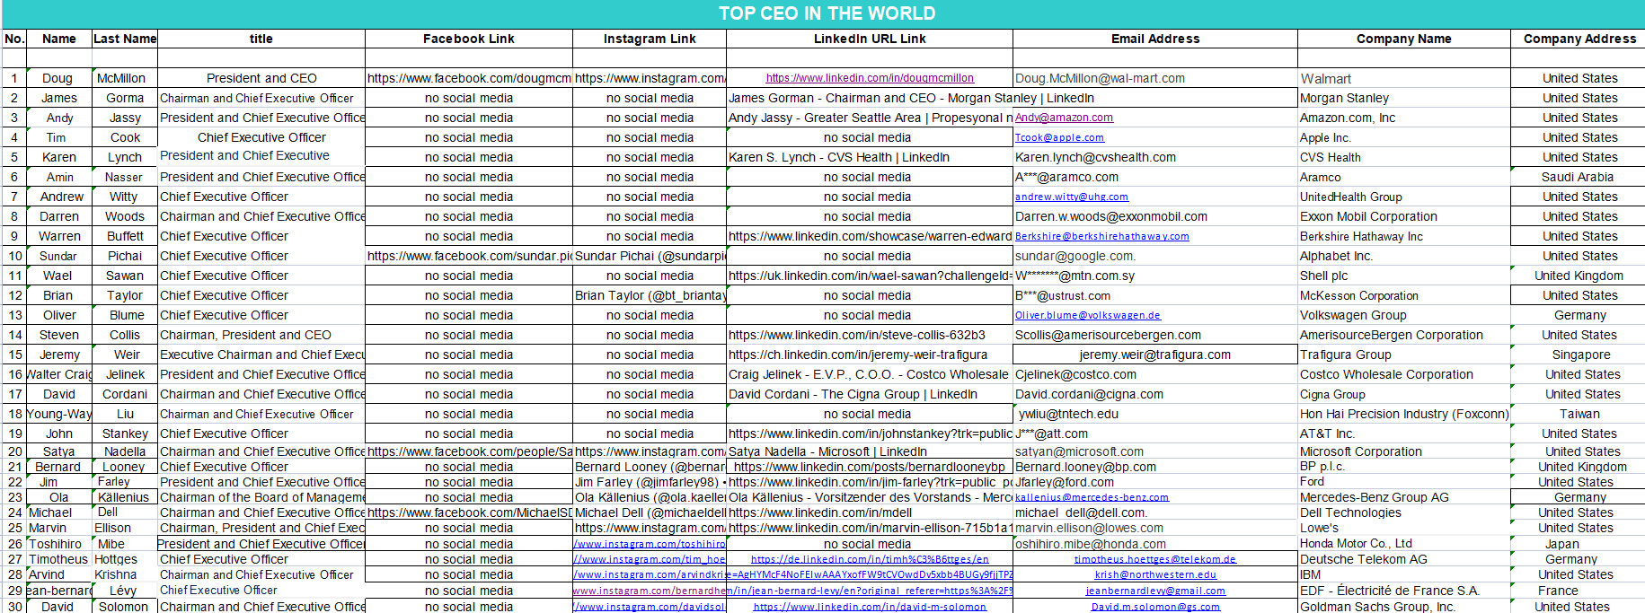Click the 'Alphabet Inc.' company cell
The image size is (1645, 613).
(1404, 256)
